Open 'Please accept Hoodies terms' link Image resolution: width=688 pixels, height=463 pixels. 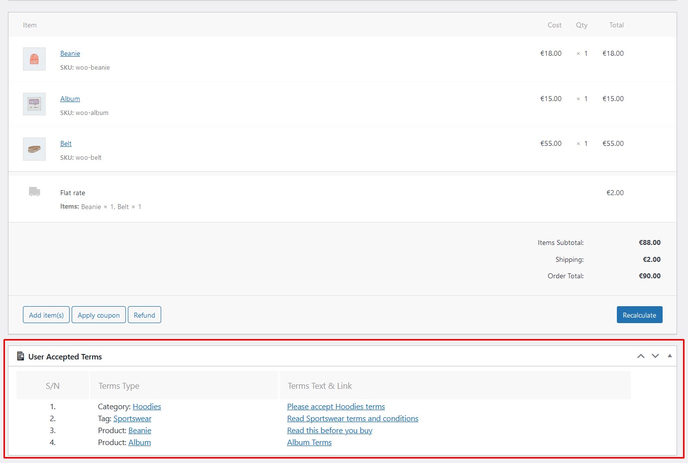pos(336,406)
